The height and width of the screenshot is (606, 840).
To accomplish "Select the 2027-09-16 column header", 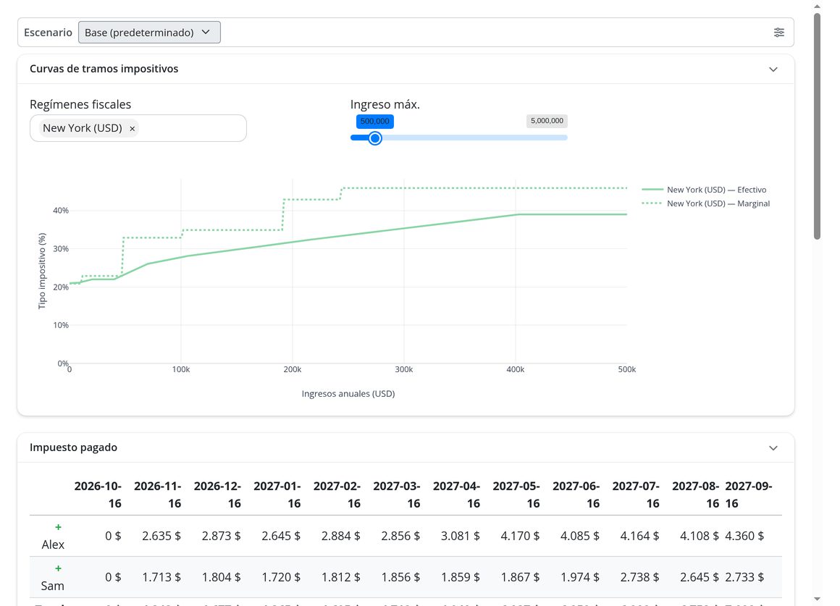I will 749,495.
